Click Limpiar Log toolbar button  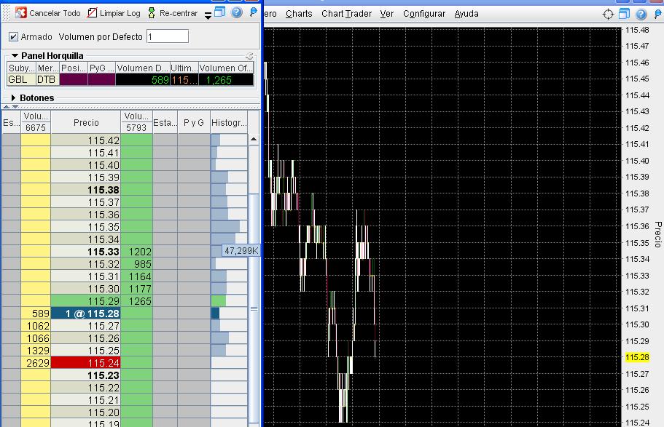click(114, 13)
